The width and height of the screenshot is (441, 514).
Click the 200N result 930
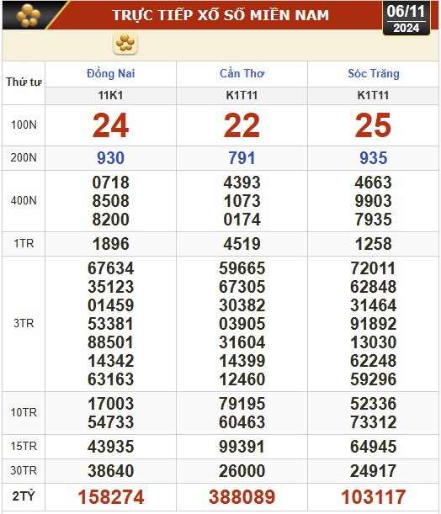click(x=110, y=158)
